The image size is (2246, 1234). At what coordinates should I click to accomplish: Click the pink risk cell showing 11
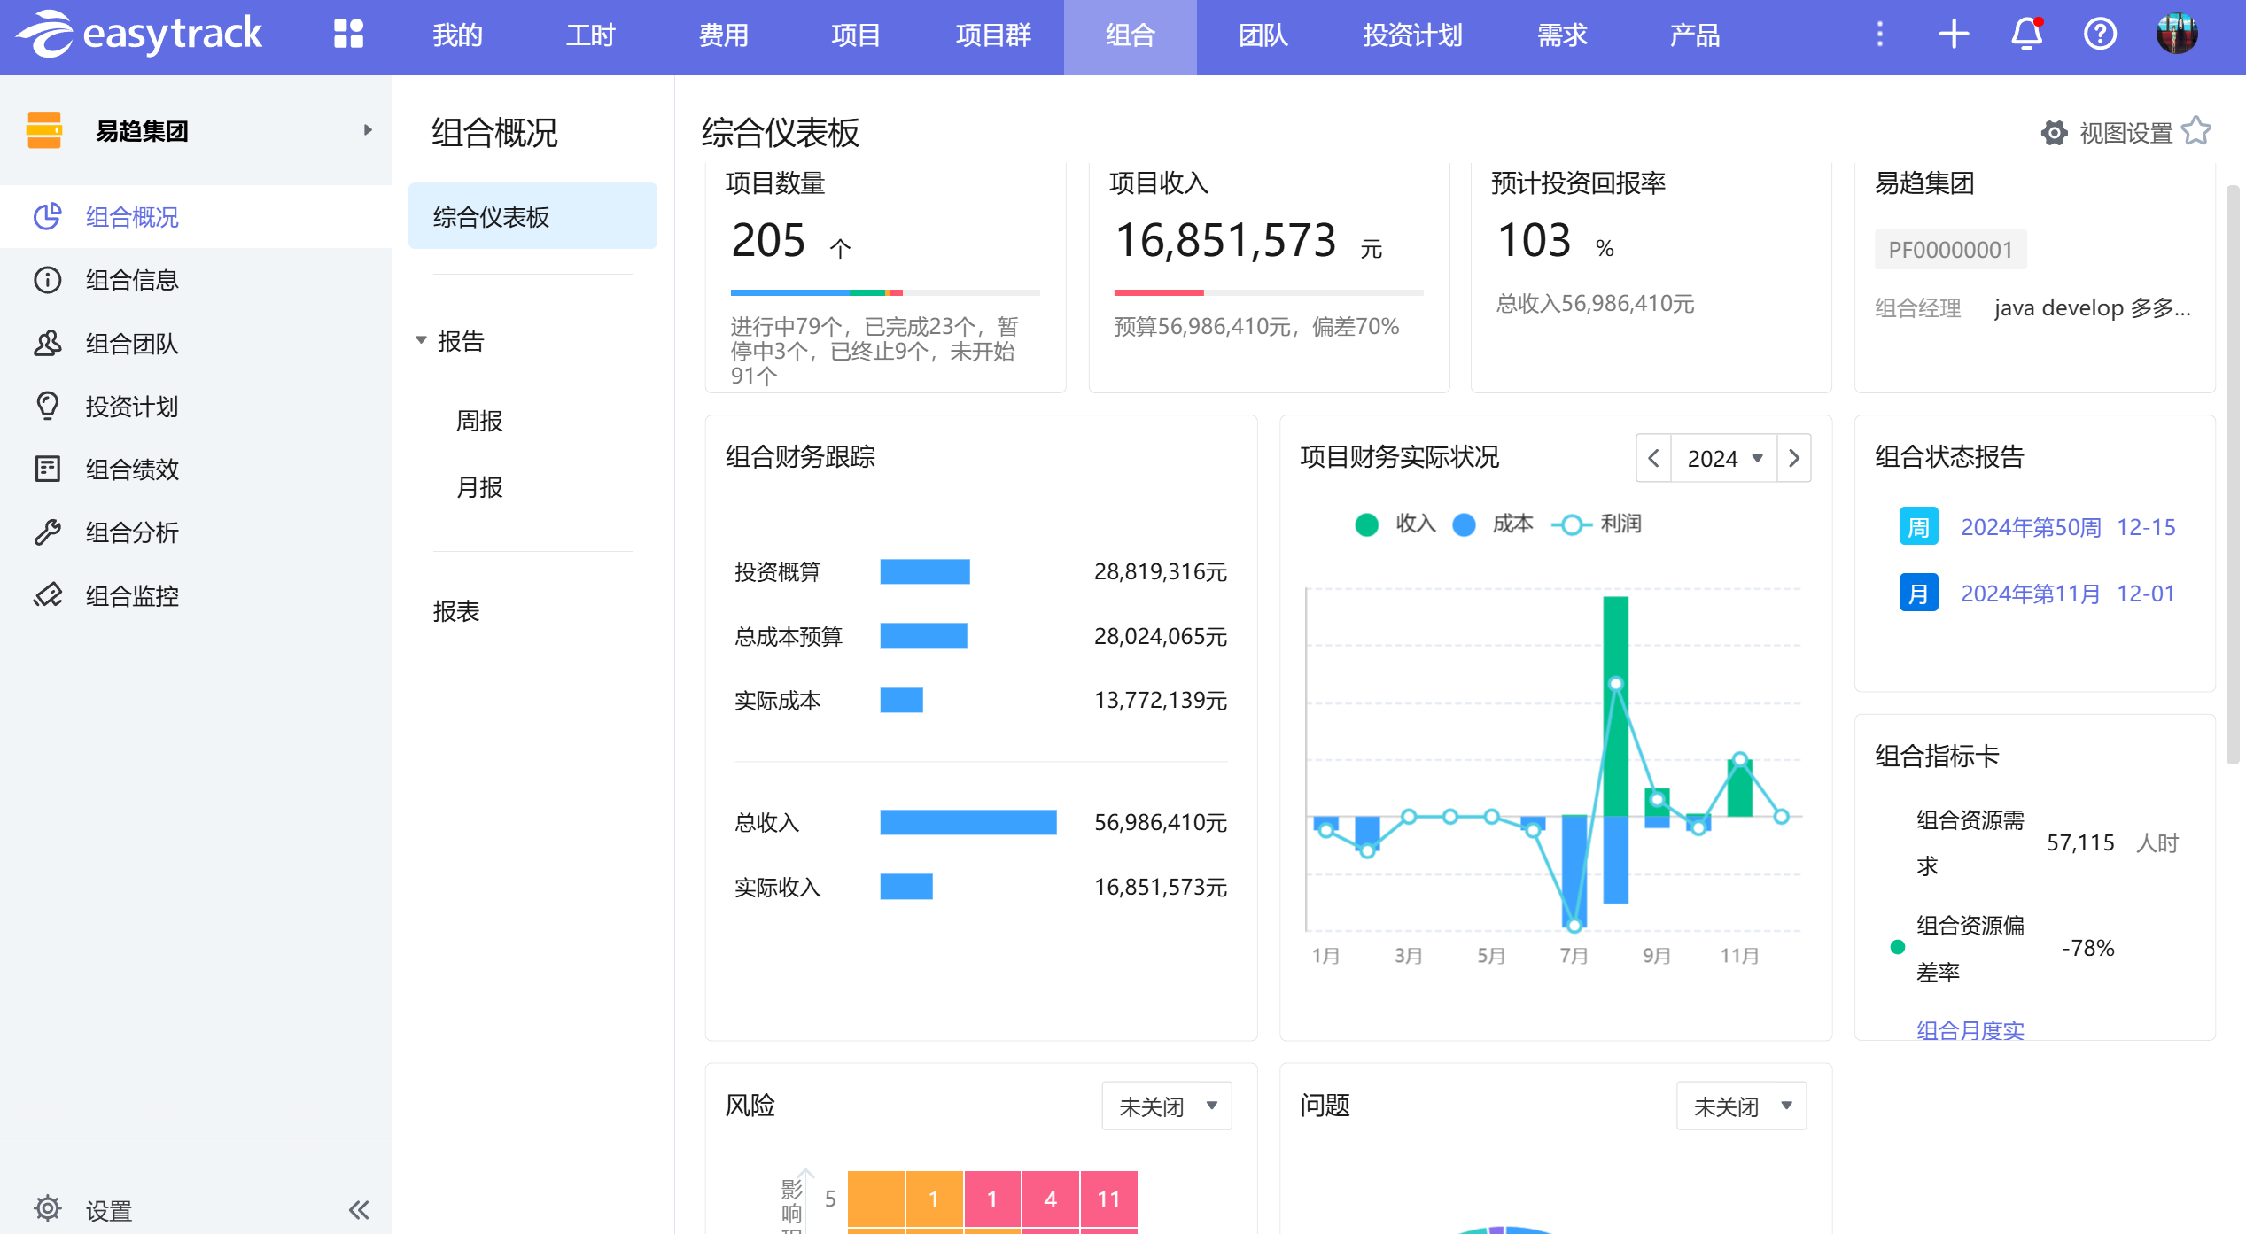pyautogui.click(x=1108, y=1199)
